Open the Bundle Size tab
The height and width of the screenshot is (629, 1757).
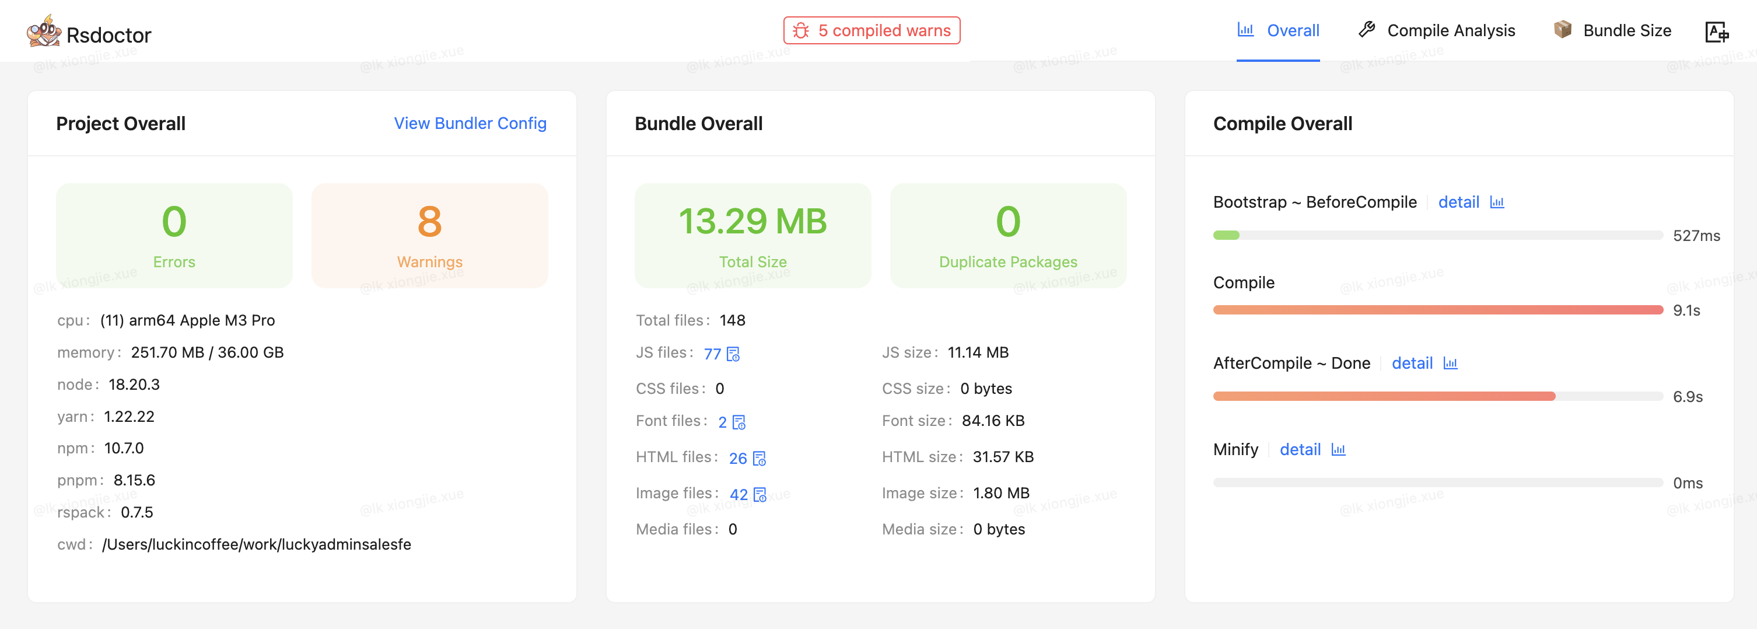point(1612,31)
